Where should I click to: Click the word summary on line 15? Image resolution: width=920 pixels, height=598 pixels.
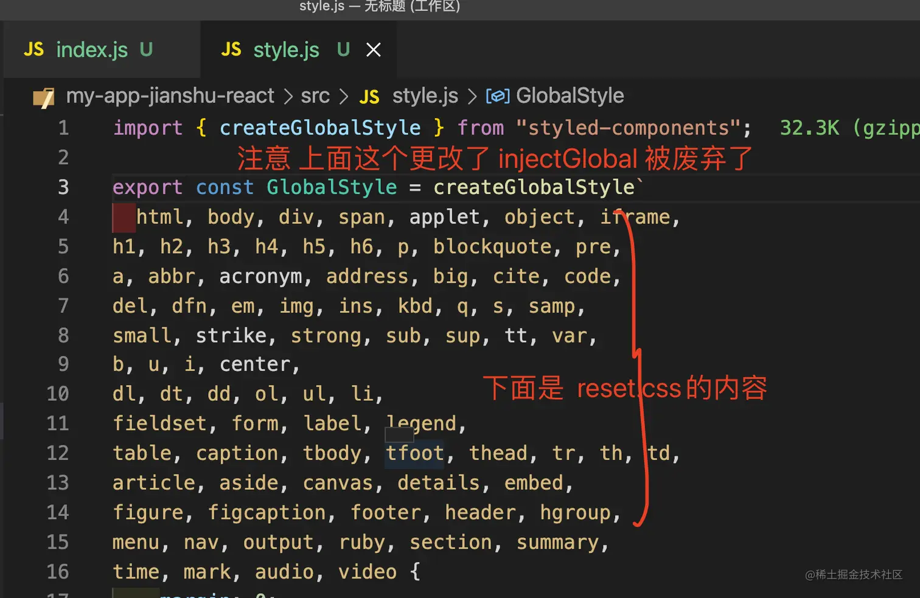click(x=558, y=543)
